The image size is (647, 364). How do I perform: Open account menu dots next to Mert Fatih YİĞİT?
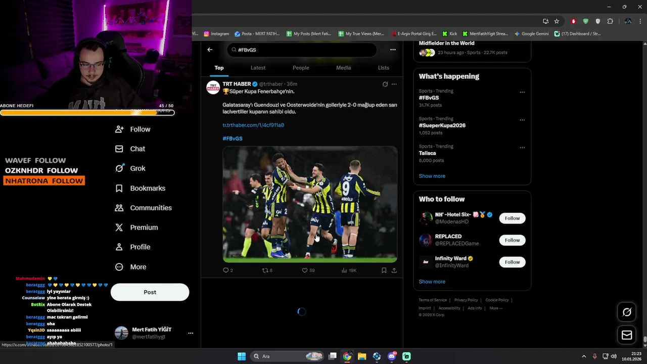(x=191, y=333)
